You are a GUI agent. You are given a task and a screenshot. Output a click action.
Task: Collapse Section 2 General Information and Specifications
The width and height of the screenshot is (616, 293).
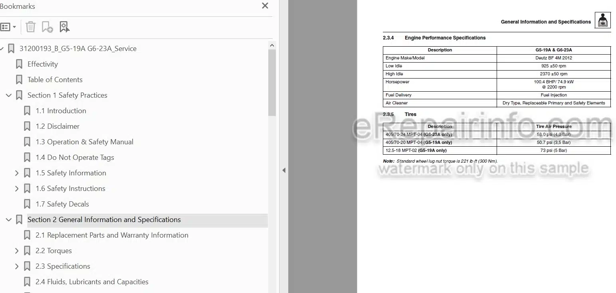tap(8, 220)
